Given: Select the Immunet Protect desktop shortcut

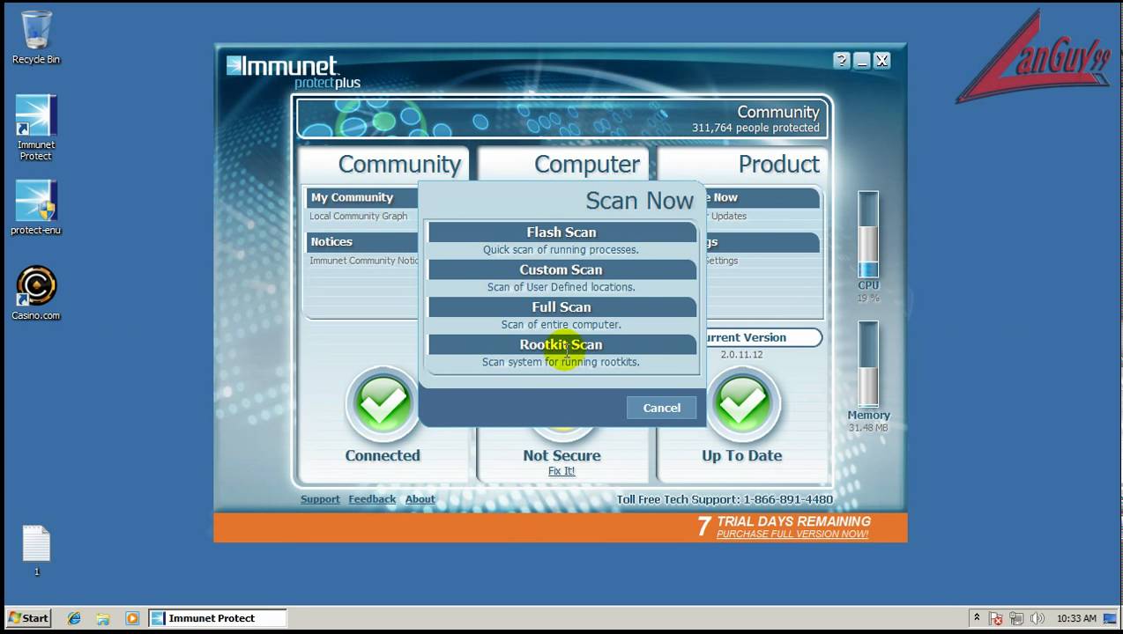Looking at the screenshot, I should [x=36, y=129].
